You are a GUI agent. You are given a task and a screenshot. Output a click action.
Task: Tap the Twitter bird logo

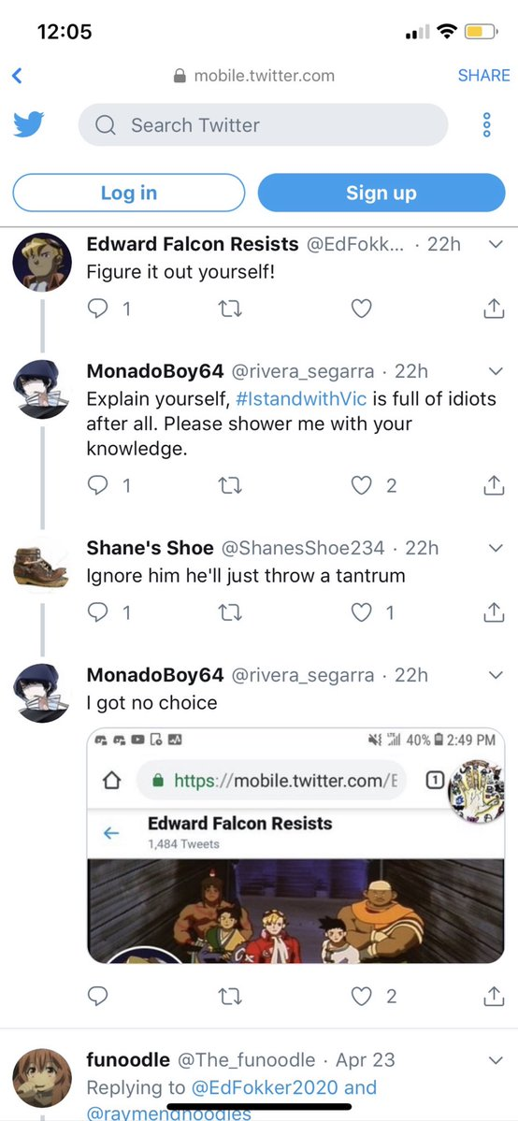click(x=29, y=124)
